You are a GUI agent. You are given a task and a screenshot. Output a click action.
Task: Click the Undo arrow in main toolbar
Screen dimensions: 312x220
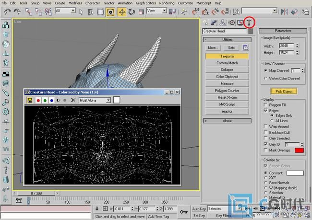click(x=7, y=12)
